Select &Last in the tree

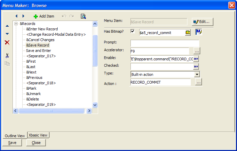point(31,67)
